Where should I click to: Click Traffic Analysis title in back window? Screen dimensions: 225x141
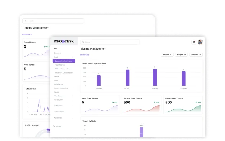[32, 125]
